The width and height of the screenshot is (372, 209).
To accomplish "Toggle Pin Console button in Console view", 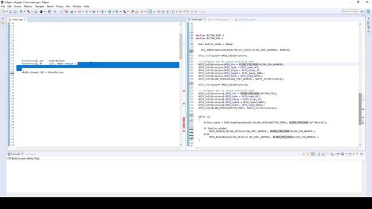I will [x=338, y=154].
